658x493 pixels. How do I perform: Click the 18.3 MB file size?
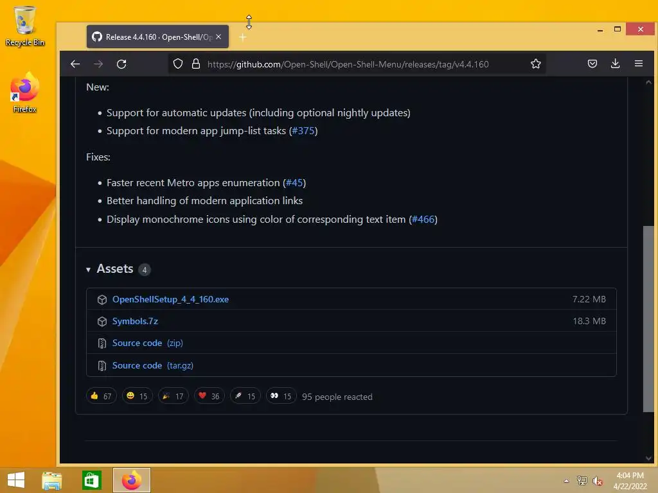[589, 321]
